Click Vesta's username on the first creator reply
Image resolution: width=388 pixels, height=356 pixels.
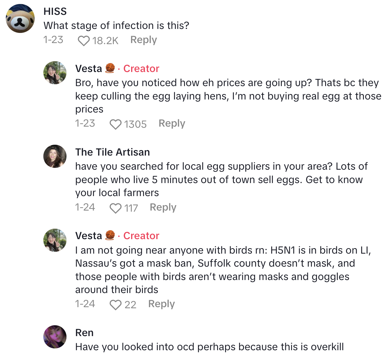[89, 68]
